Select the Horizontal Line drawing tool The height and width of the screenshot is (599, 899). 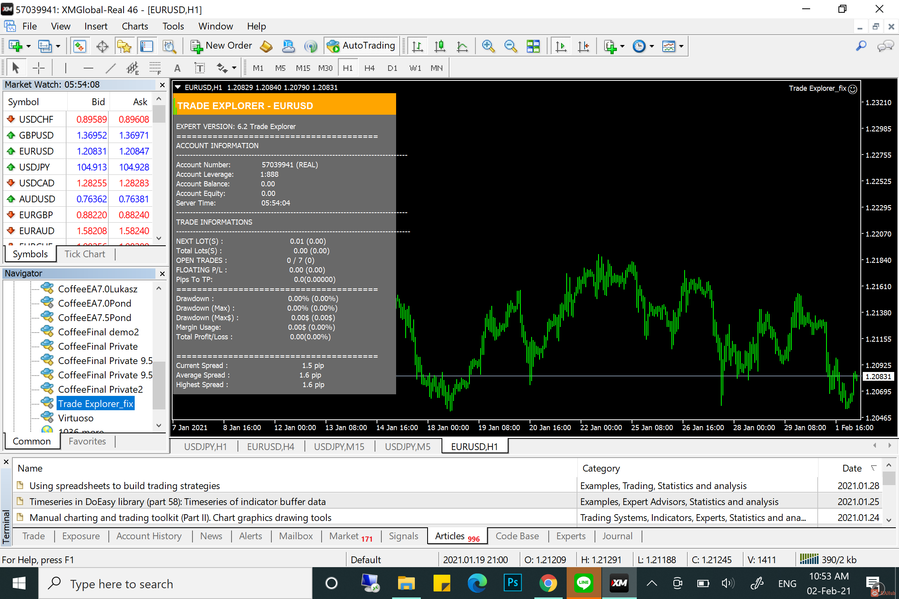click(x=88, y=68)
